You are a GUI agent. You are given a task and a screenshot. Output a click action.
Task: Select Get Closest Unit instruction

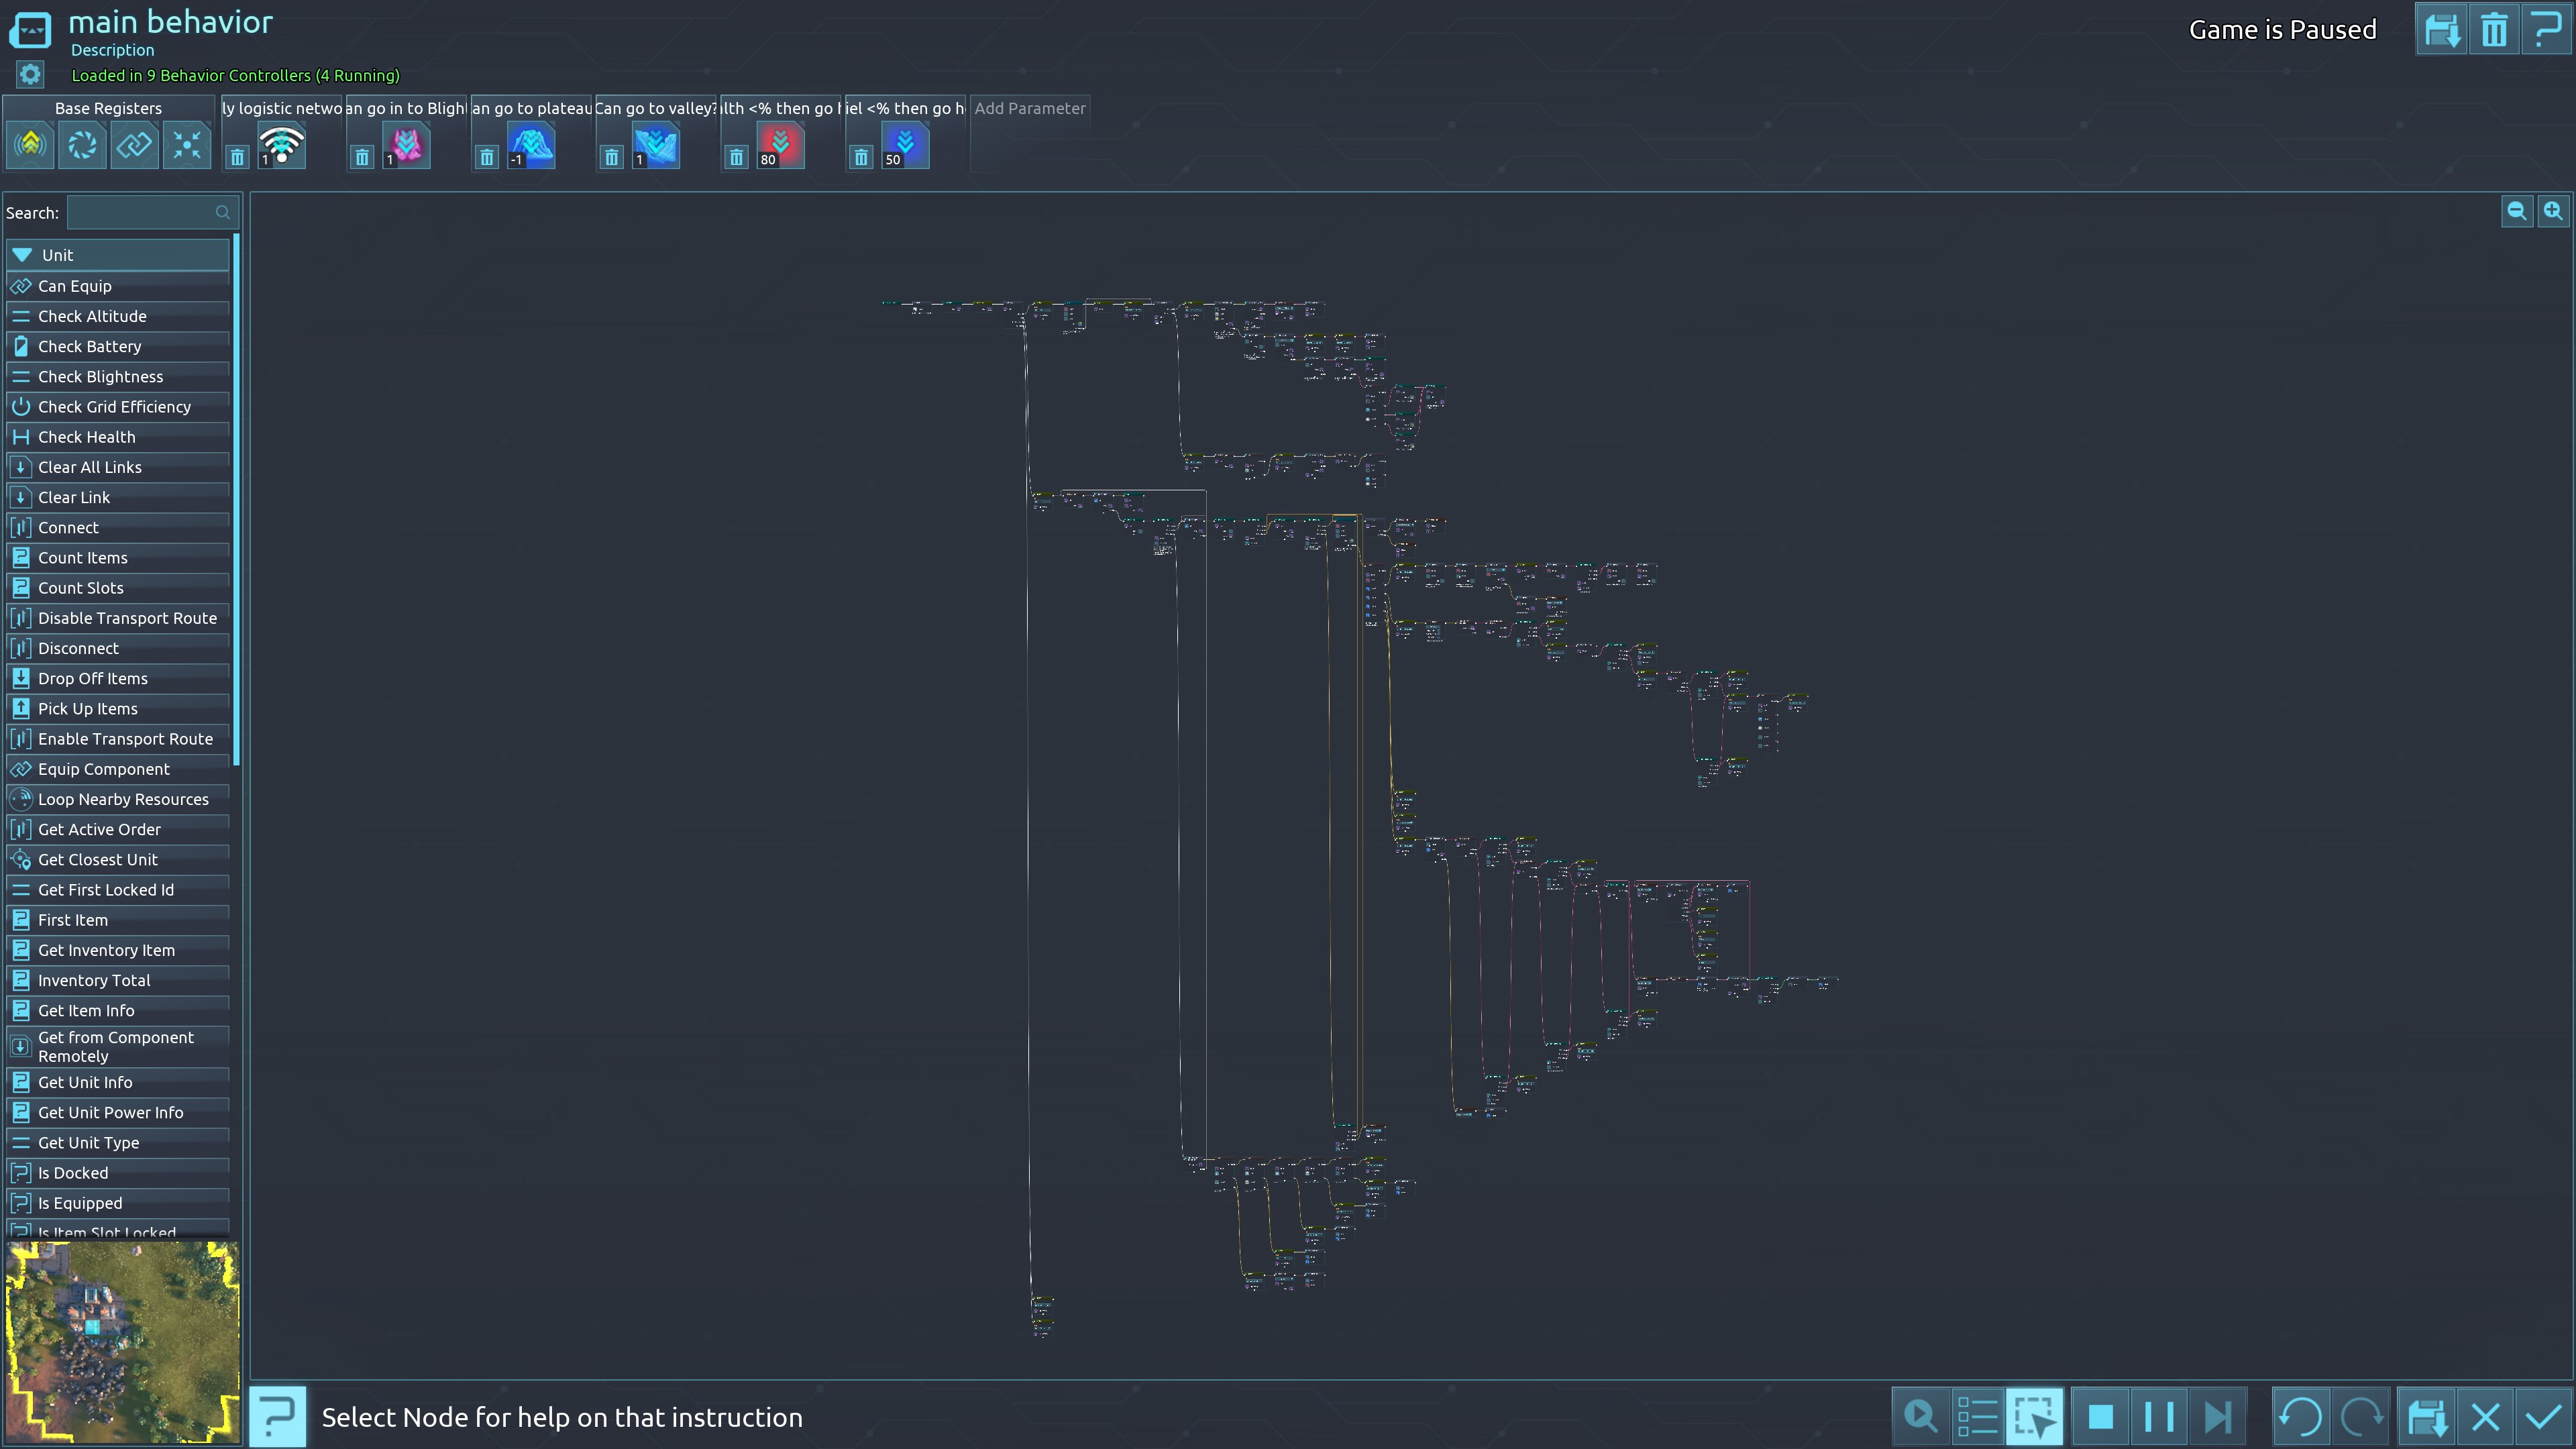98,860
